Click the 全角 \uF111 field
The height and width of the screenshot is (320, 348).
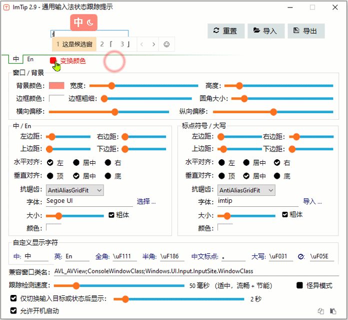(124, 256)
